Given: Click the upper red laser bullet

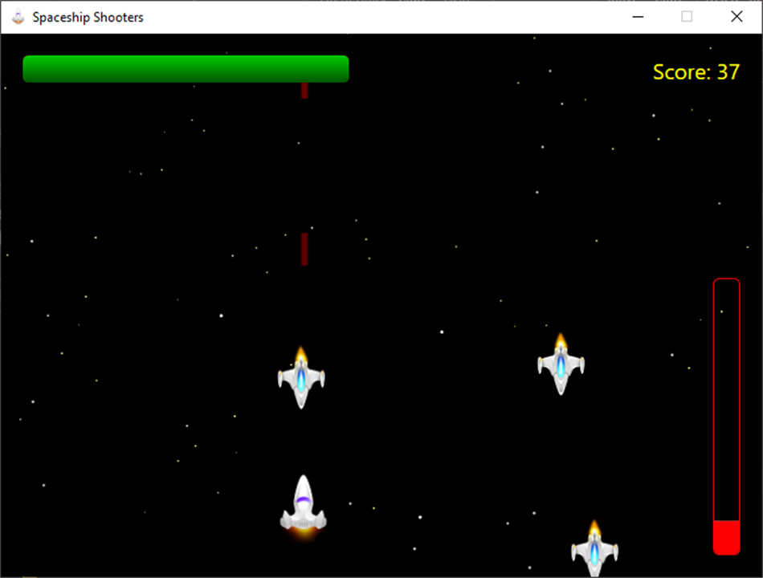Looking at the screenshot, I should click(304, 91).
